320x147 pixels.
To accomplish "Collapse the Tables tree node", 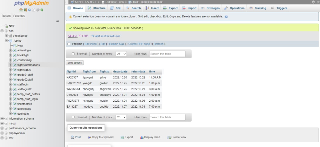I will 6,41.
